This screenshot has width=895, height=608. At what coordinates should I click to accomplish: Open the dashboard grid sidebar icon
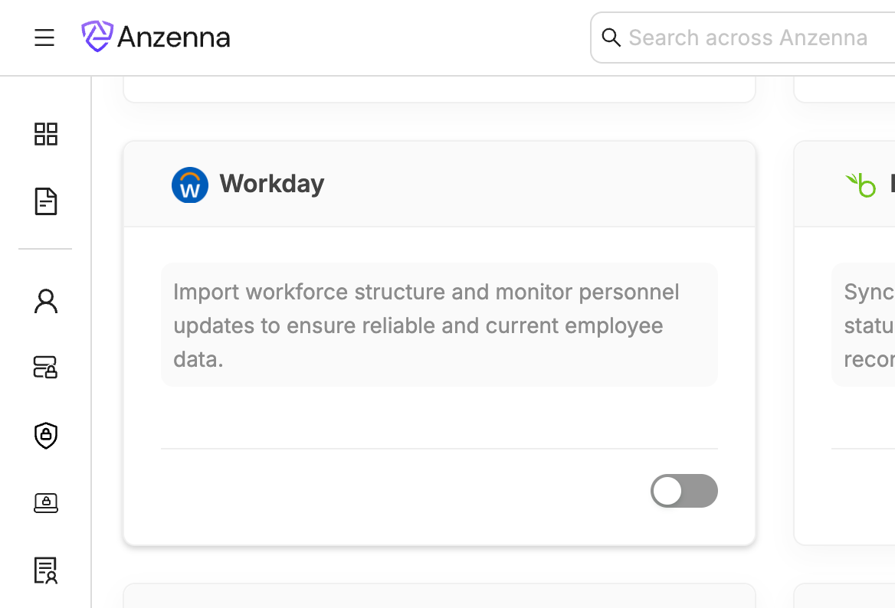pos(46,134)
